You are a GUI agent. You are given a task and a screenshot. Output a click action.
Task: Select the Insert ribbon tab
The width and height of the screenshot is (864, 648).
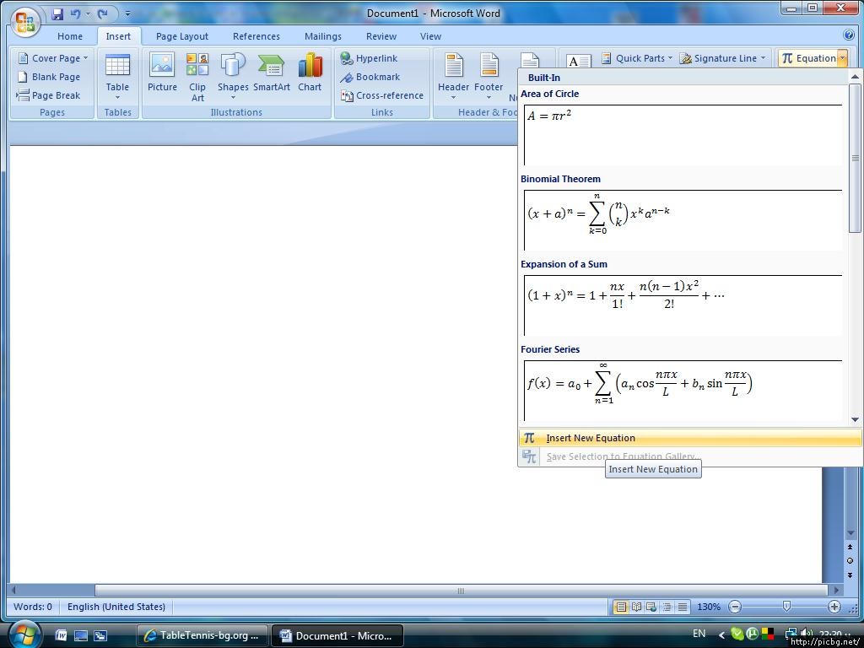pyautogui.click(x=118, y=36)
